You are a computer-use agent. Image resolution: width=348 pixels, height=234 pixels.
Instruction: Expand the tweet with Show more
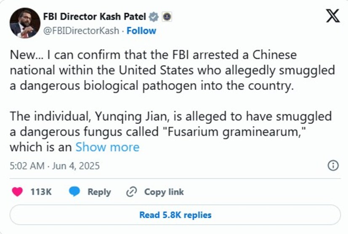pyautogui.click(x=107, y=147)
